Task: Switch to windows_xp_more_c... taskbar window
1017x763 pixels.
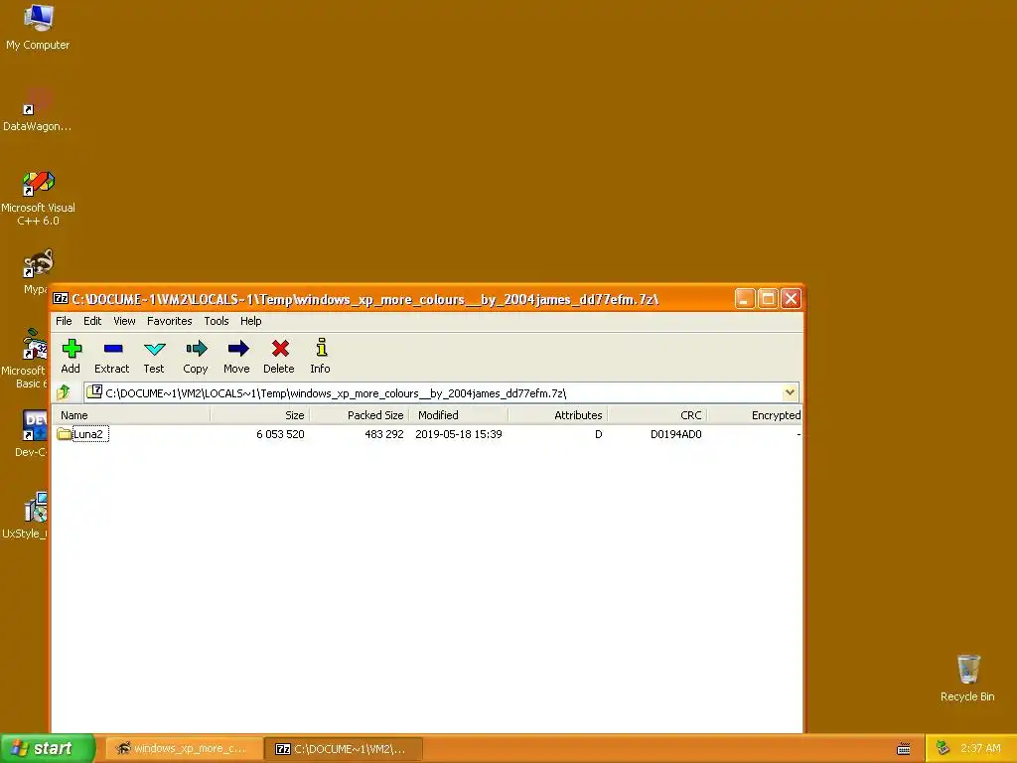Action: [184, 749]
